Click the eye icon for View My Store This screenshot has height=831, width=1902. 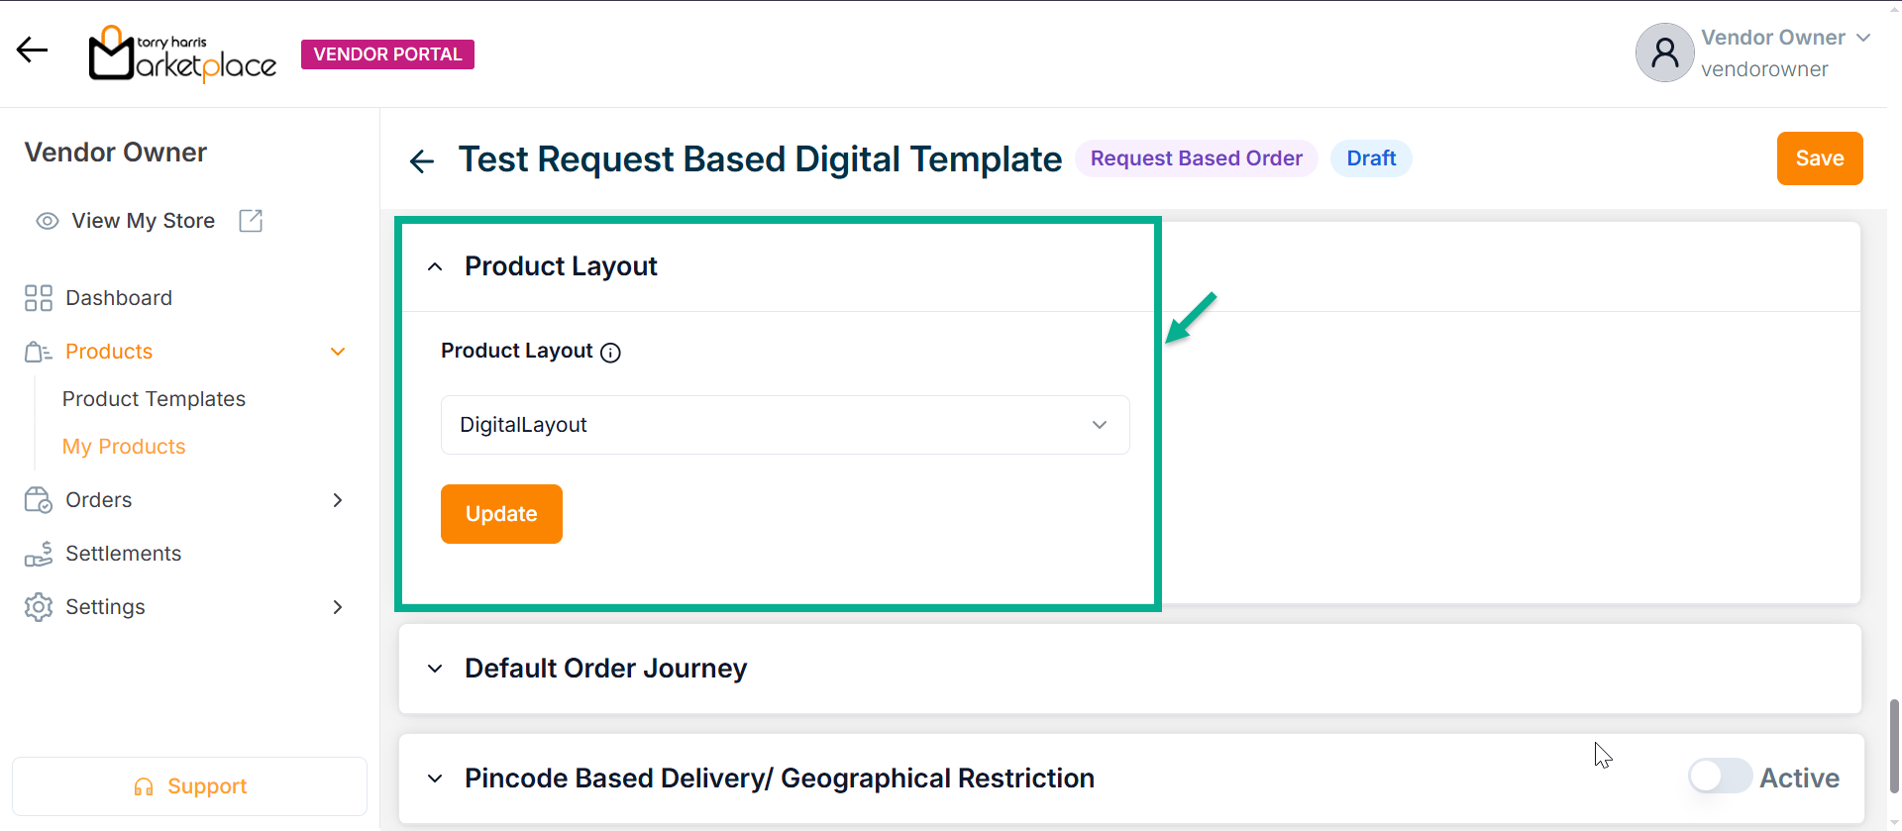point(48,221)
